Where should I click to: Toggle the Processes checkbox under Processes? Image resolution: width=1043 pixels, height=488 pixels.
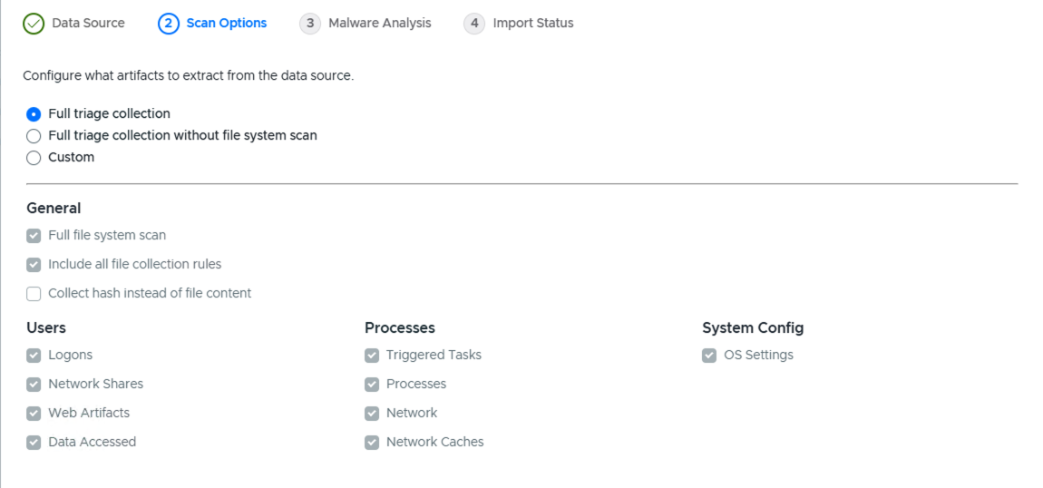[x=372, y=385]
